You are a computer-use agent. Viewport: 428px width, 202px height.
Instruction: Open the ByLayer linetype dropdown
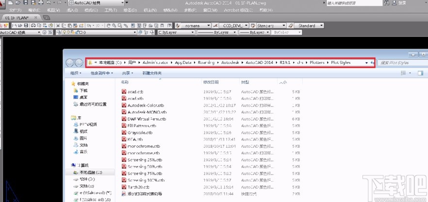234,32
